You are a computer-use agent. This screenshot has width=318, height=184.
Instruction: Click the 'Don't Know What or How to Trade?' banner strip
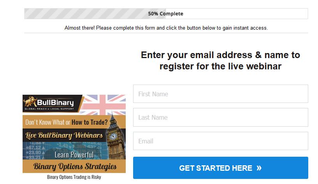pyautogui.click(x=67, y=122)
